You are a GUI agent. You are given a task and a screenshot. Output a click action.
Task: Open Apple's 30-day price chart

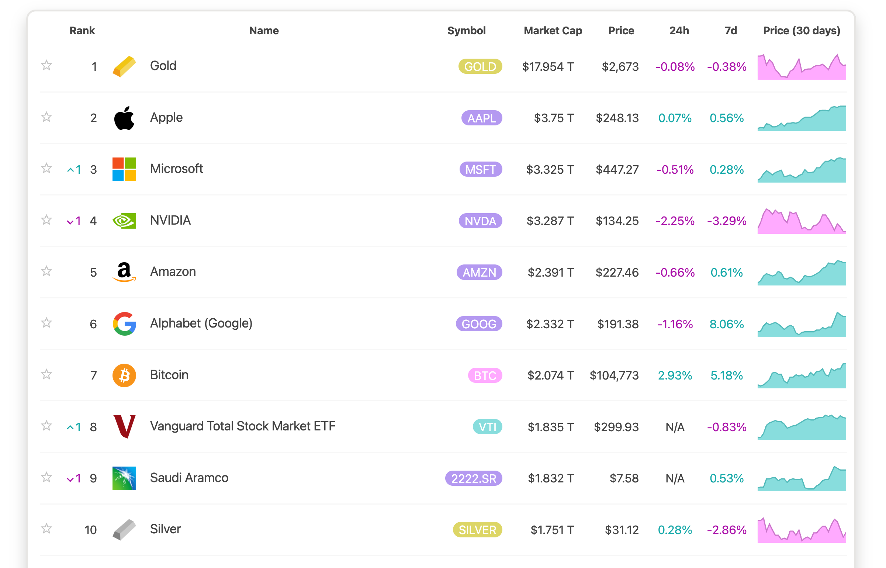coord(802,118)
